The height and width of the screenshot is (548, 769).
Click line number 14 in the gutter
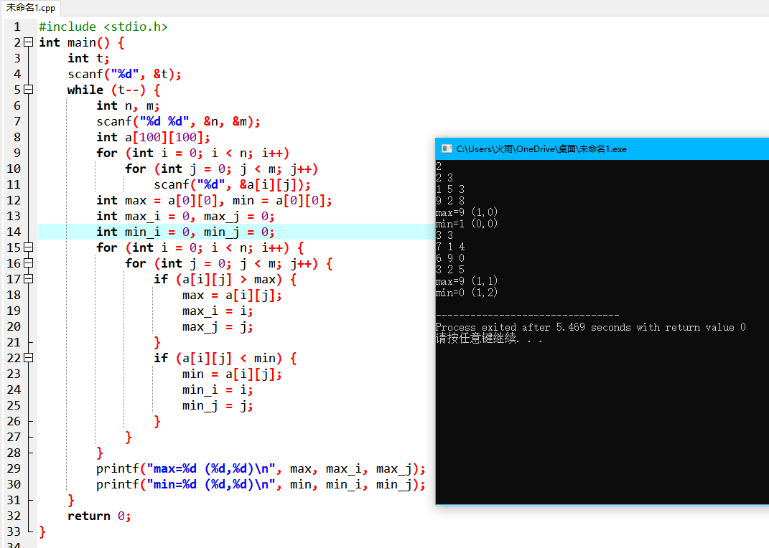[14, 232]
